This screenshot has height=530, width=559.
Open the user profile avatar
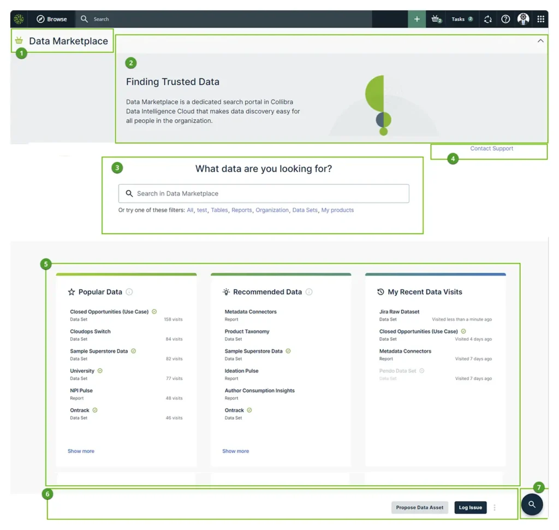coord(524,19)
